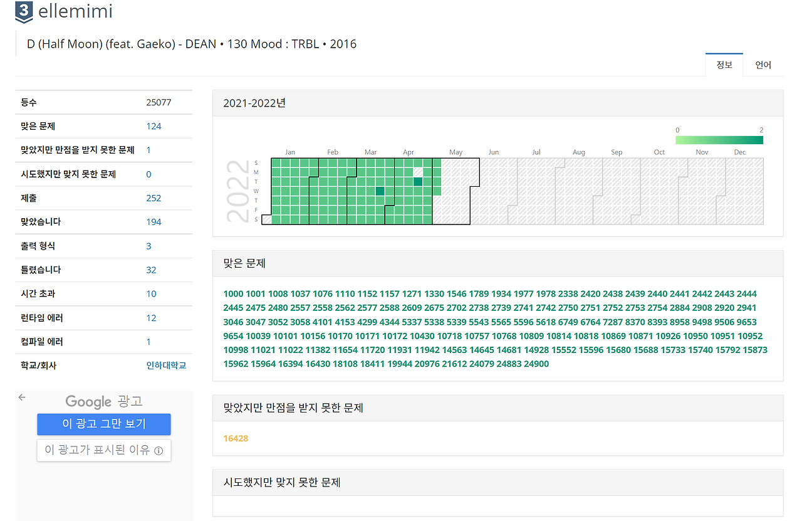Screen dimensions: 802x521
Task: Open the 맞았습니다 count 194
Action: click(x=154, y=222)
